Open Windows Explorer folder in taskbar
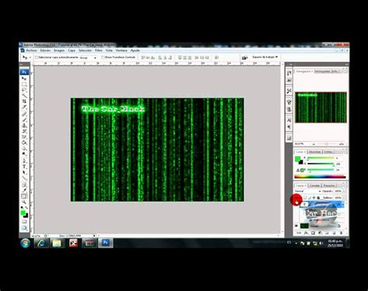 [57, 243]
